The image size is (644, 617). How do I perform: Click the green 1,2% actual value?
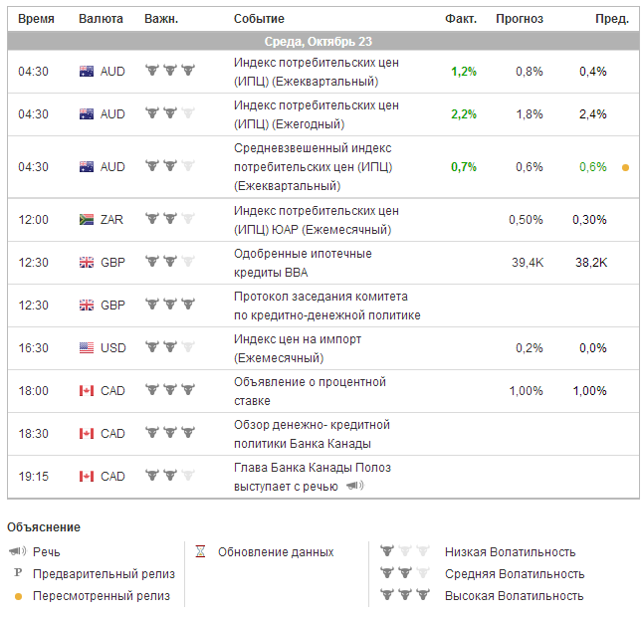pyautogui.click(x=463, y=72)
